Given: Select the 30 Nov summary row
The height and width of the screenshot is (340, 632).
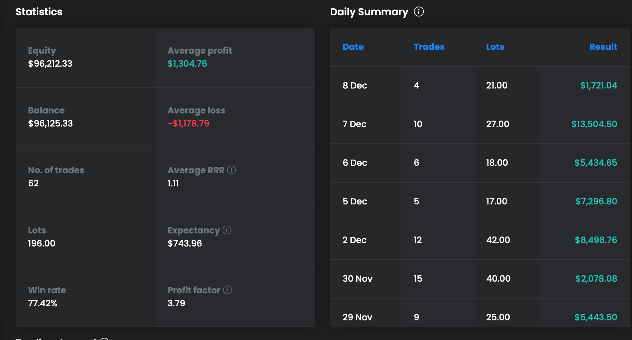Looking at the screenshot, I should click(x=357, y=279).
